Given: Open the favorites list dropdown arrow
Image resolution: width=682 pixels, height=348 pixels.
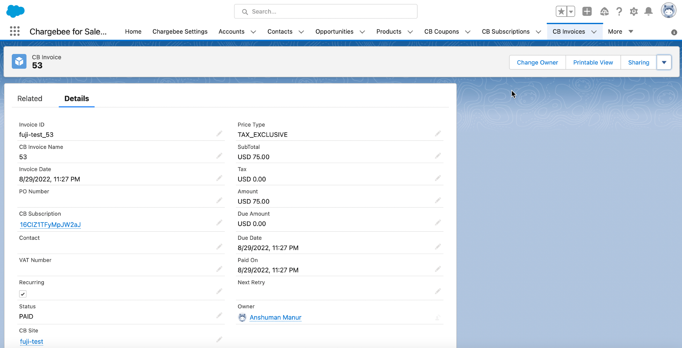Looking at the screenshot, I should click(571, 11).
